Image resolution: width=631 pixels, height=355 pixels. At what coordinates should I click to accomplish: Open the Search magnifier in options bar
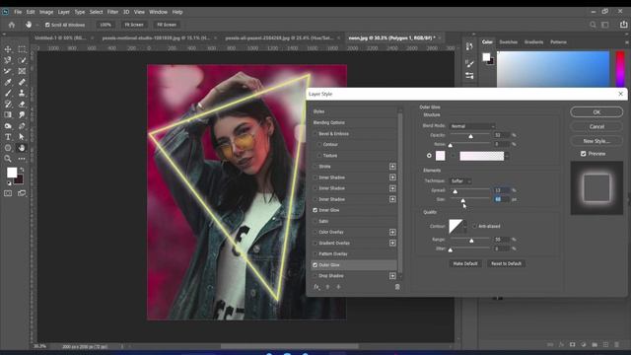(x=593, y=25)
